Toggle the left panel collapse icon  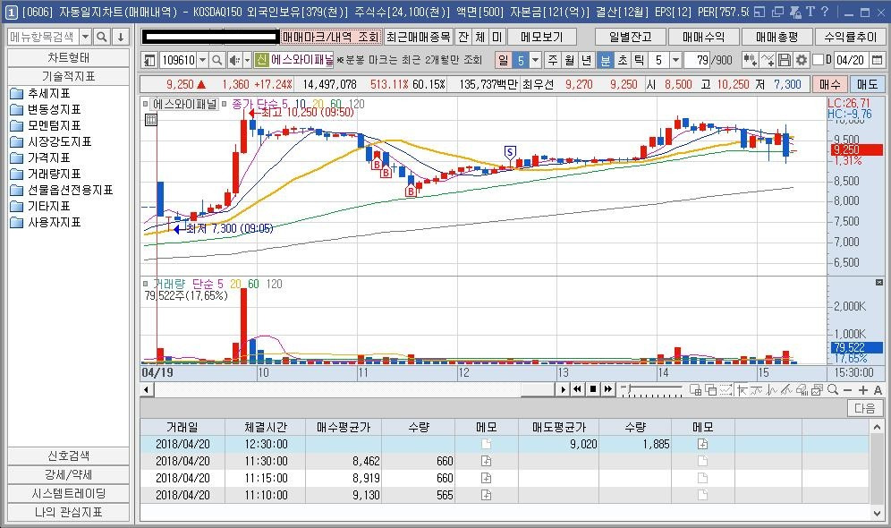[149, 60]
